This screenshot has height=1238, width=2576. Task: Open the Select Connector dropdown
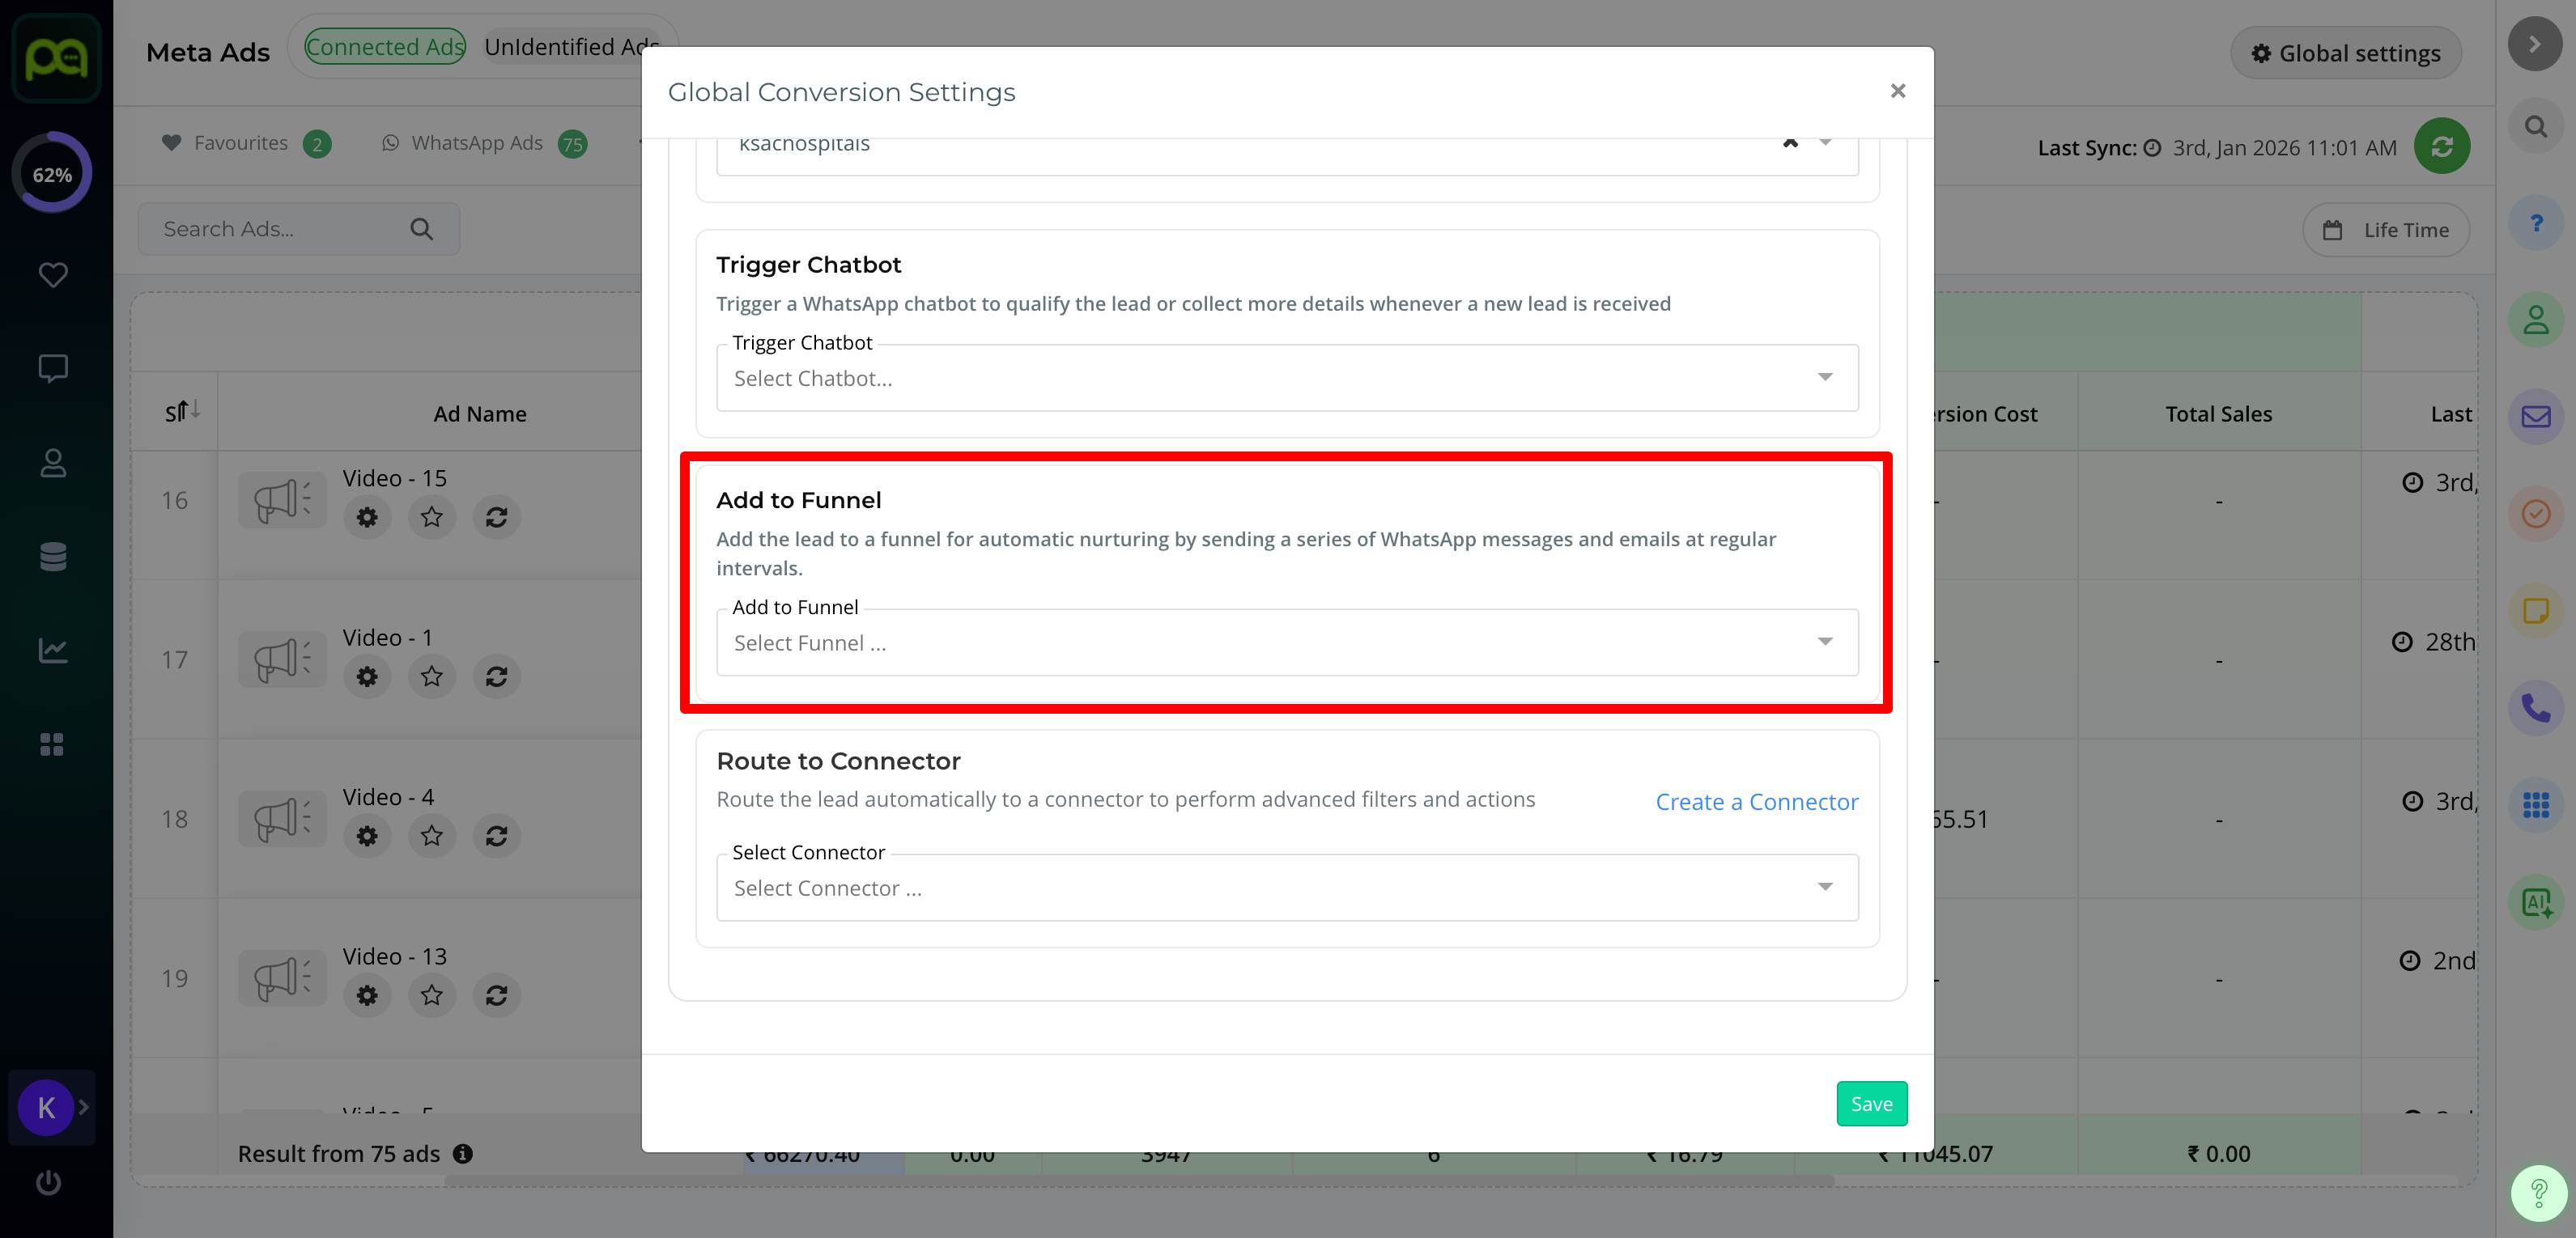pos(1286,888)
